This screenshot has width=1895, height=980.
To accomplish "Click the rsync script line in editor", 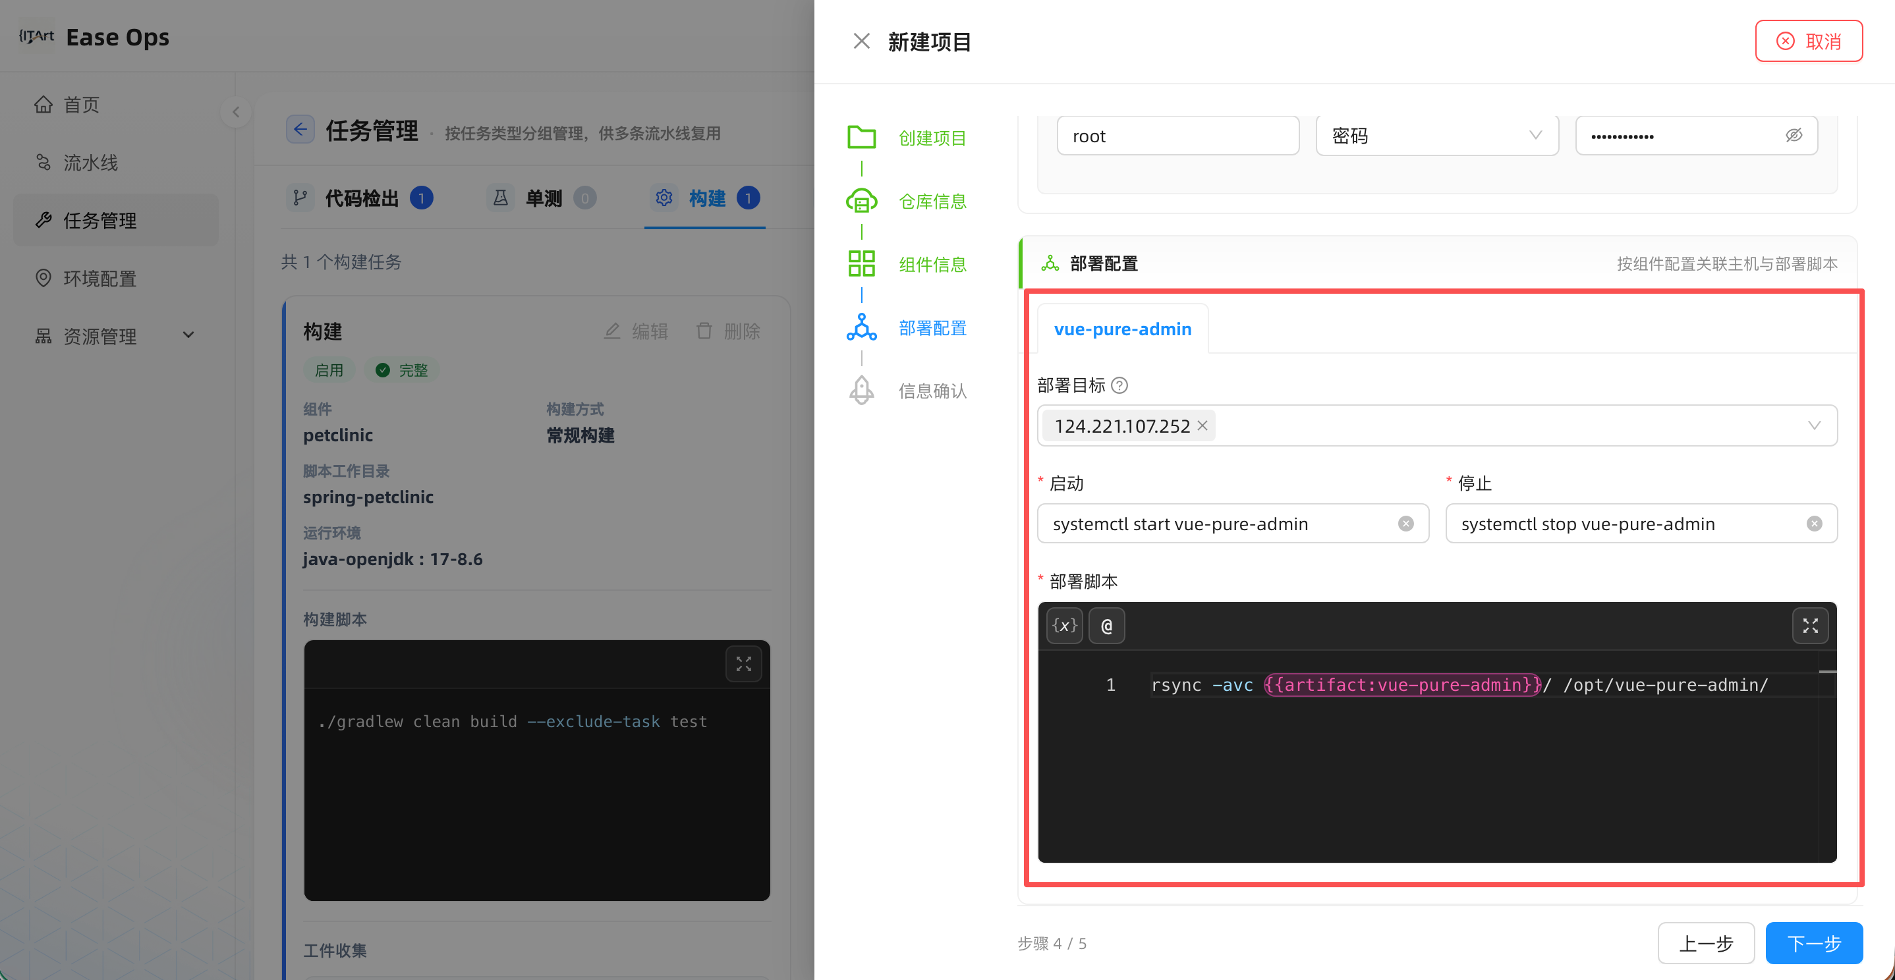I will pos(1459,684).
